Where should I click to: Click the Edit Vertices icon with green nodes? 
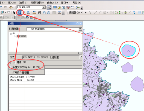pyautogui.click(x=117, y=12)
